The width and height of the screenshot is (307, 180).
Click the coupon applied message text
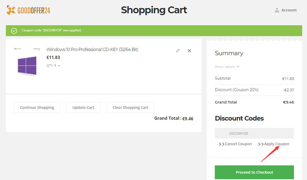tap(51, 30)
